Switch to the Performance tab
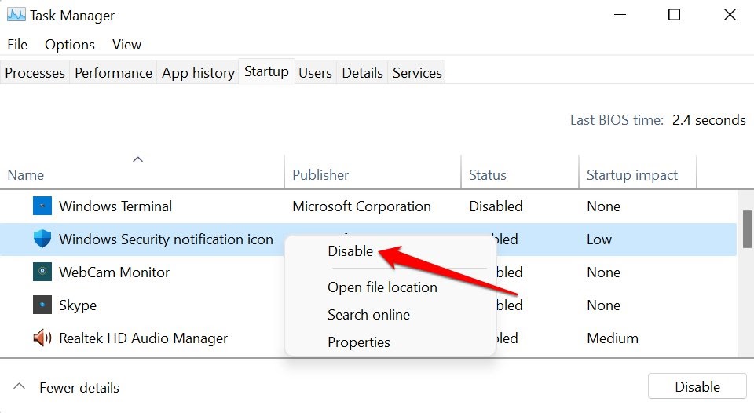 113,73
